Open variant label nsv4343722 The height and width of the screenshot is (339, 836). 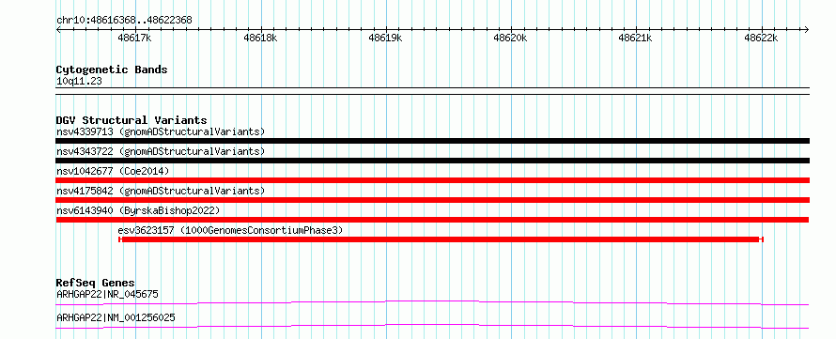coord(161,151)
